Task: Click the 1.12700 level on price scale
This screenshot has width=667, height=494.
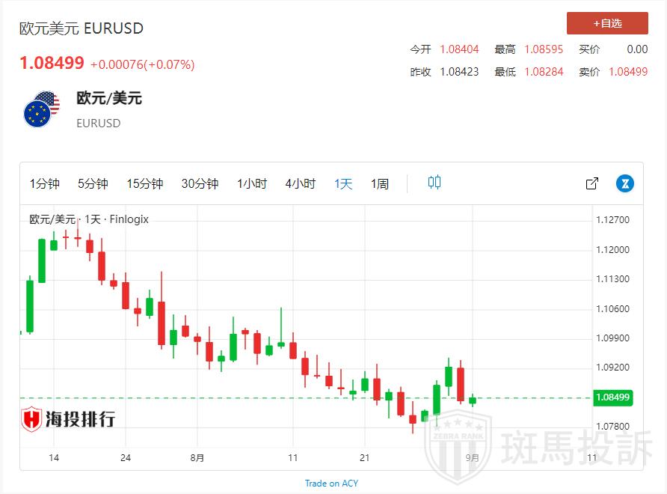Action: (x=613, y=220)
